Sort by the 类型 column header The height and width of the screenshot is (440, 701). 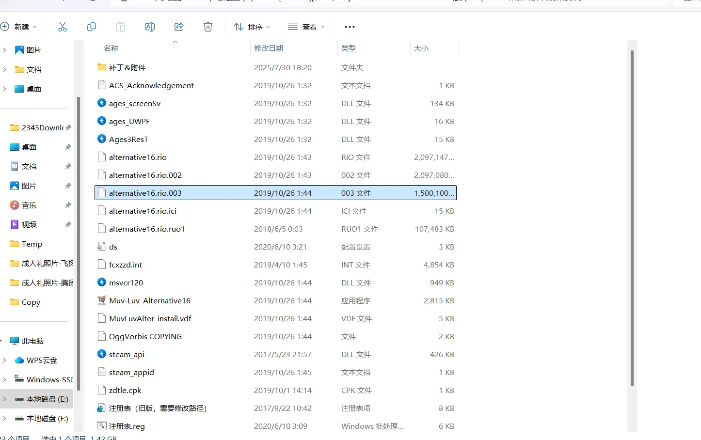(349, 48)
